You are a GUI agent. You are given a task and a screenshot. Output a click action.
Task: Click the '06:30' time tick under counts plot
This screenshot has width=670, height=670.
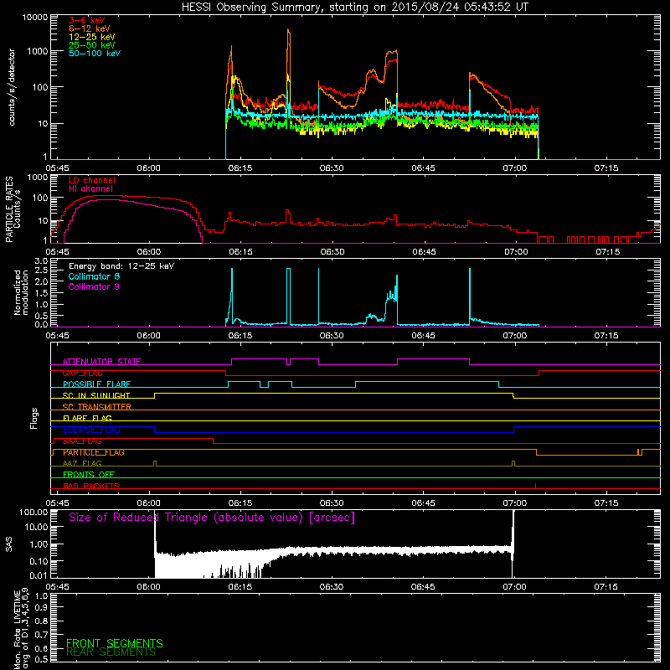332,168
